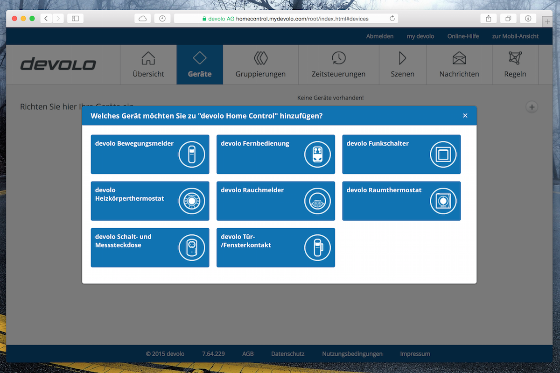The image size is (560, 373).
Task: Select the devolo Tür-/Fensterkontakt tile
Action: (x=275, y=248)
